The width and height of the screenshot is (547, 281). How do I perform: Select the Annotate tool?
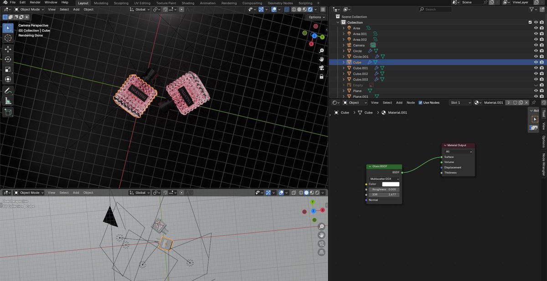click(x=8, y=90)
